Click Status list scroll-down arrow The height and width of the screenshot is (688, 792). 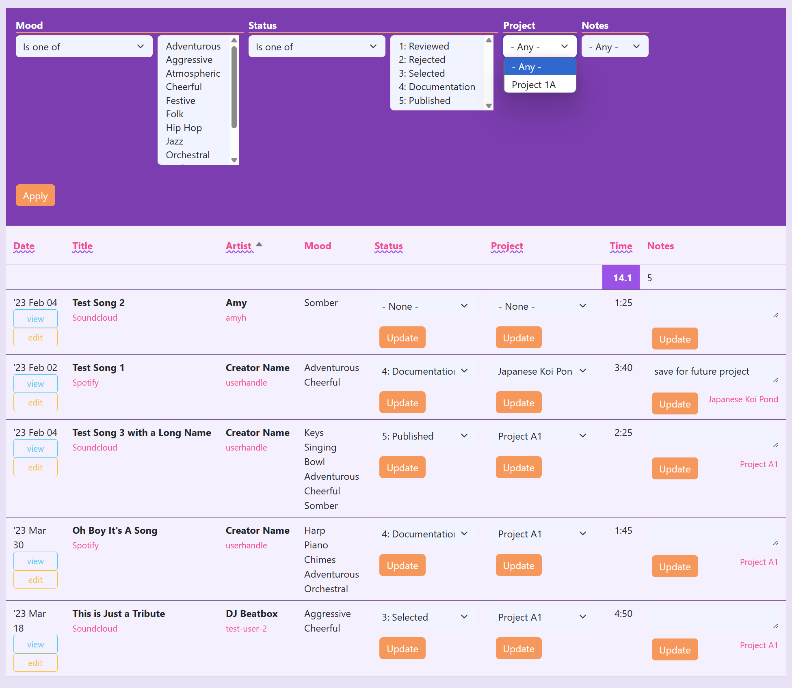tap(489, 106)
